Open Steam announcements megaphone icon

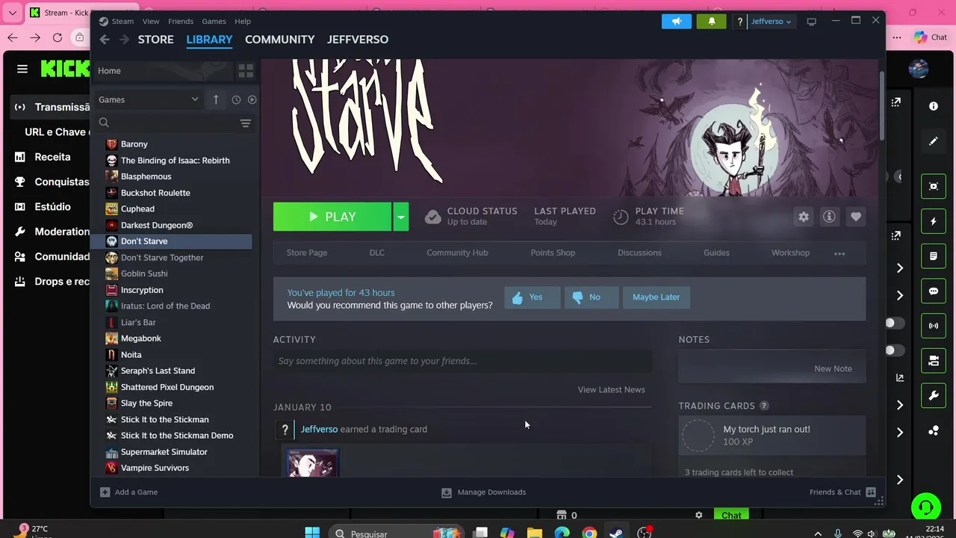tap(677, 21)
